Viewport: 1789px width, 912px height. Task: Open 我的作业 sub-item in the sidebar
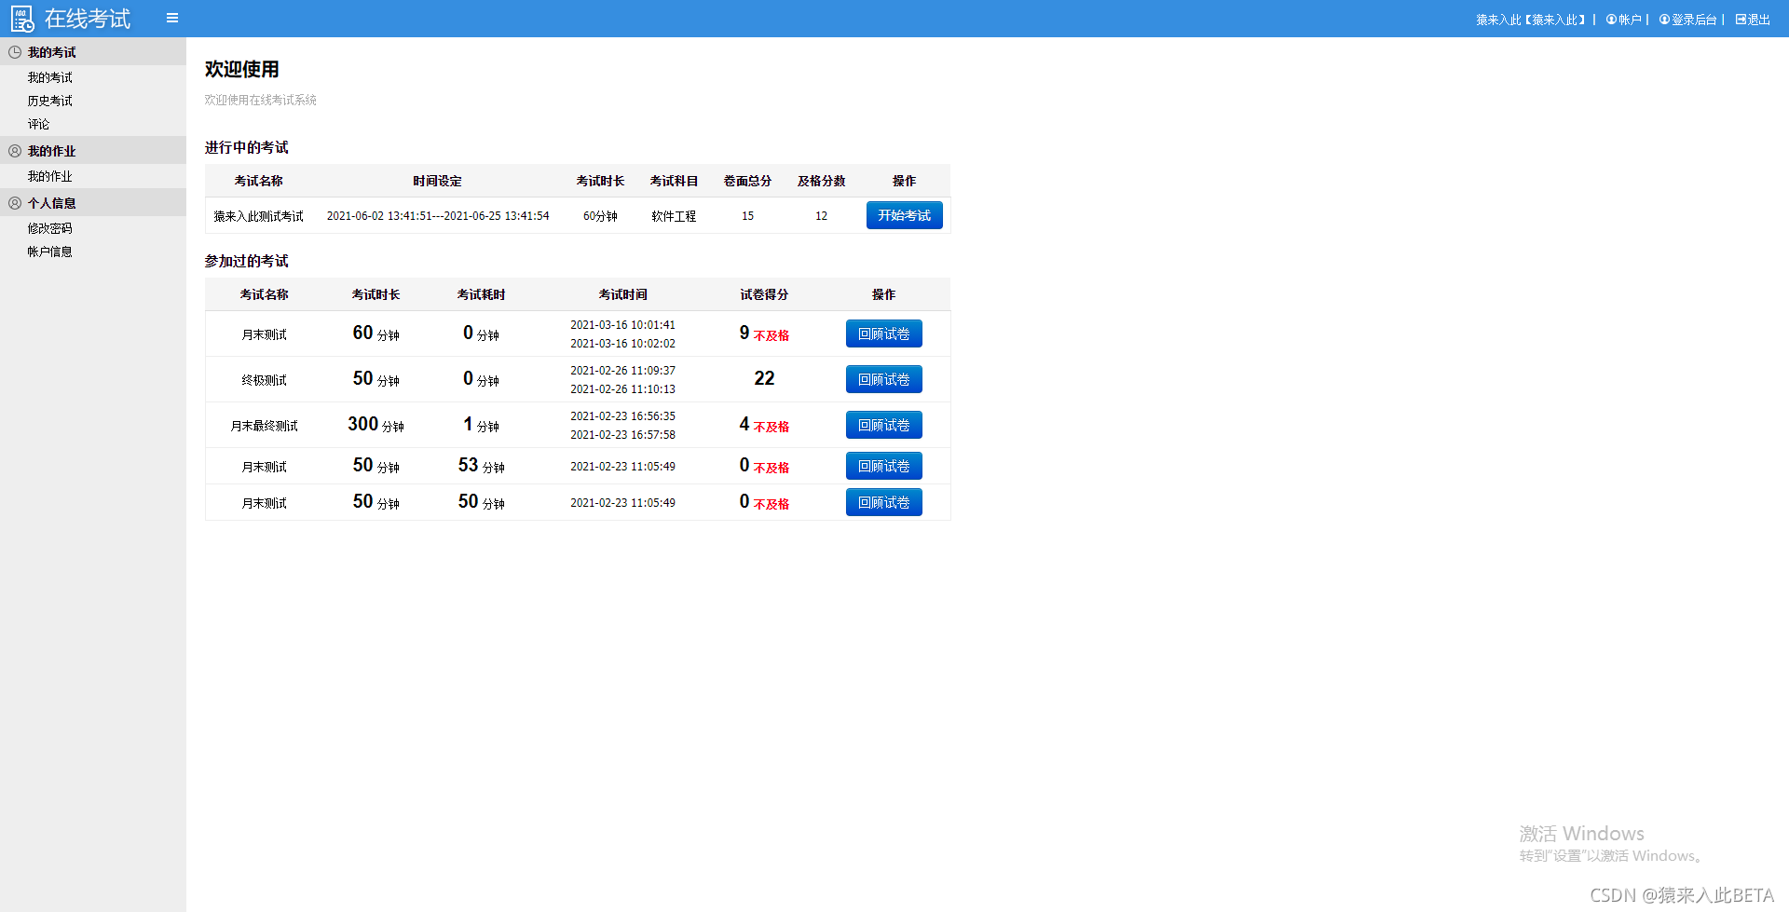coord(49,176)
